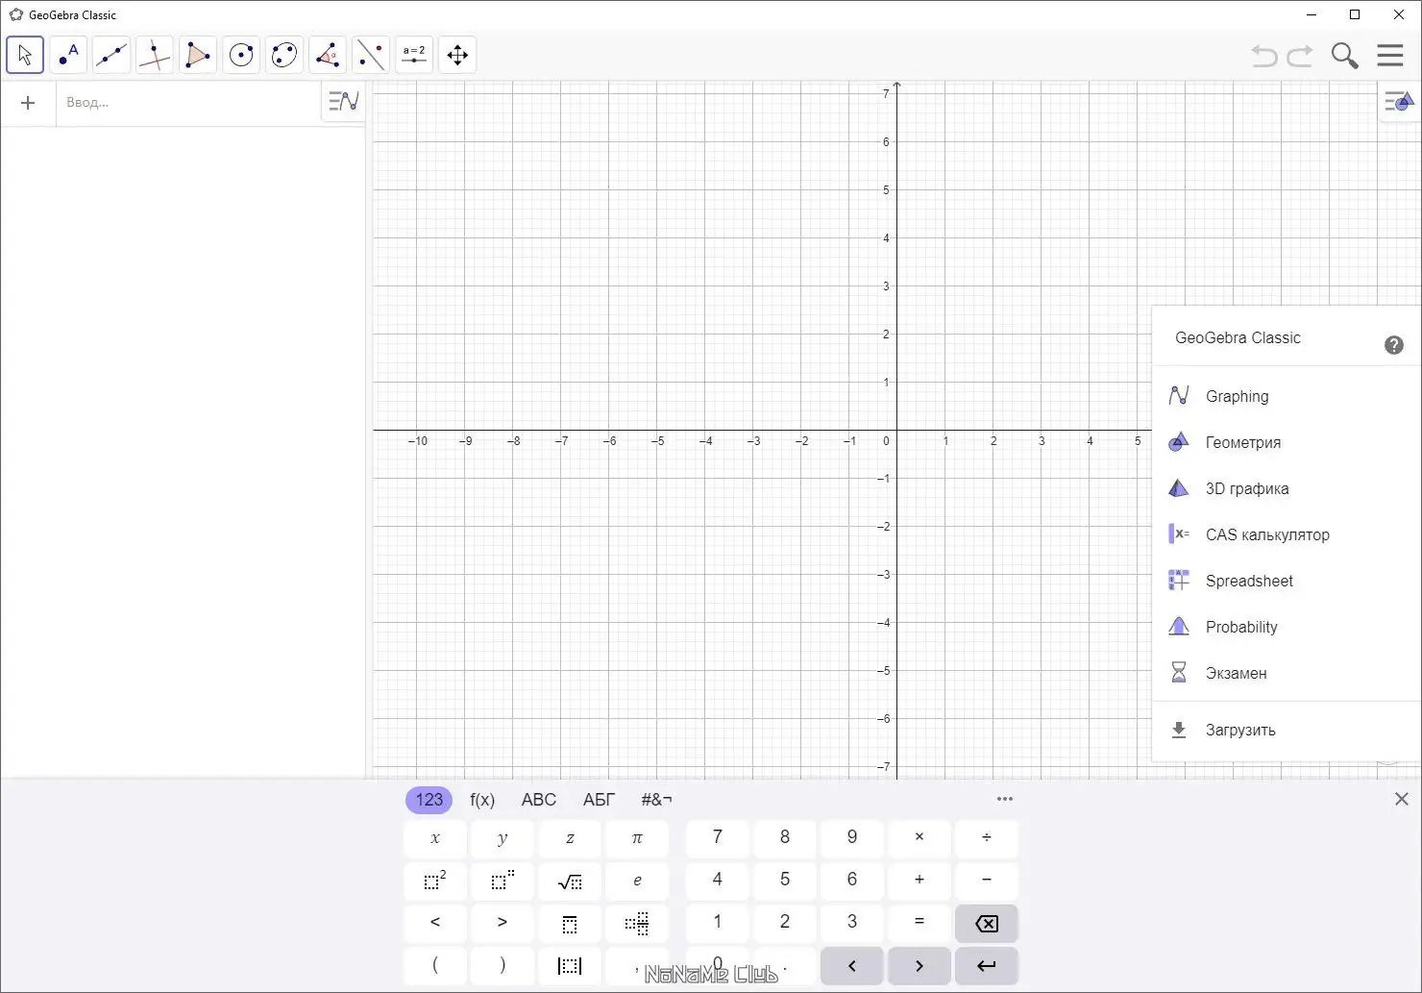Switch to the Геометрия app
This screenshot has width=1422, height=993.
click(x=1287, y=442)
